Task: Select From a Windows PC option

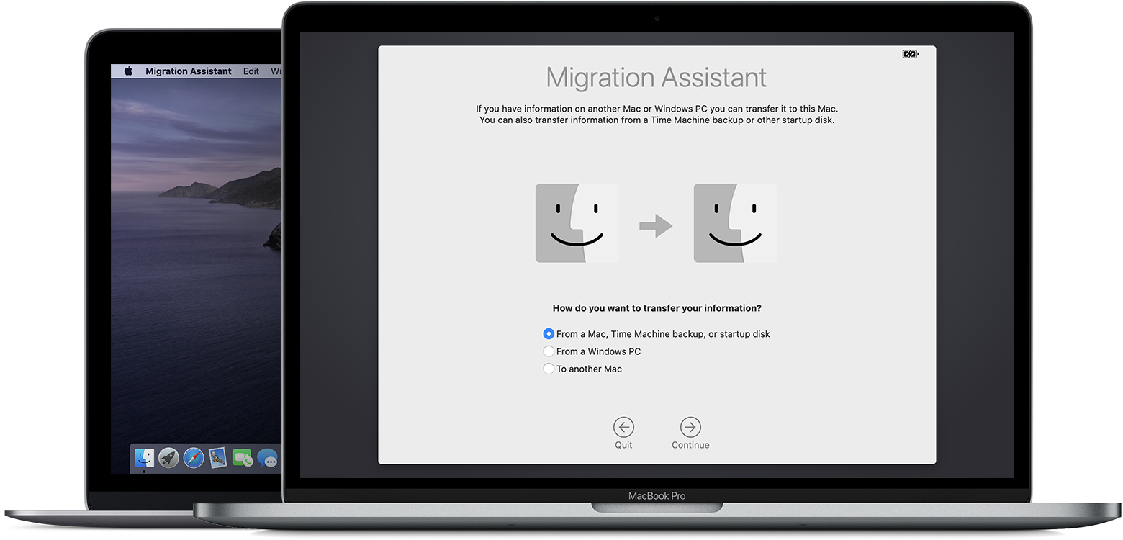Action: [x=549, y=351]
